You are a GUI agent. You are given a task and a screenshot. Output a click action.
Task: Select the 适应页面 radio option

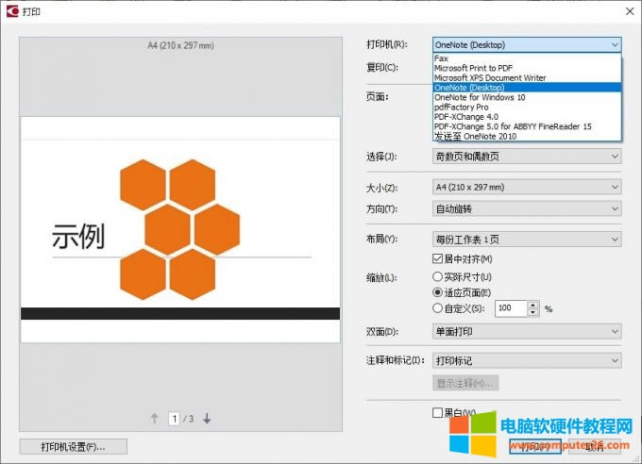[x=437, y=292]
